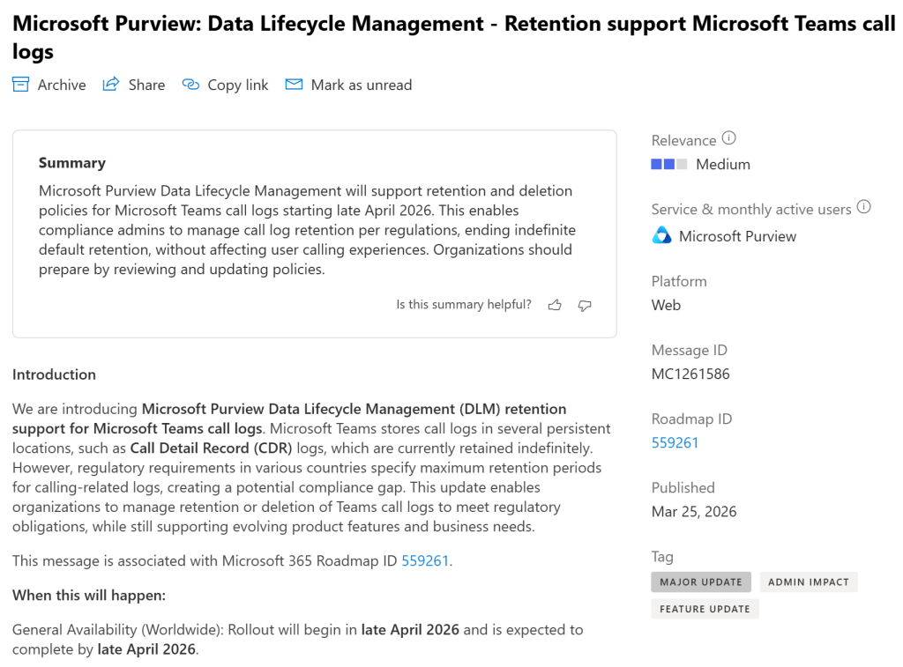Open the 559261 link in the Introduction paragraph

click(x=425, y=560)
